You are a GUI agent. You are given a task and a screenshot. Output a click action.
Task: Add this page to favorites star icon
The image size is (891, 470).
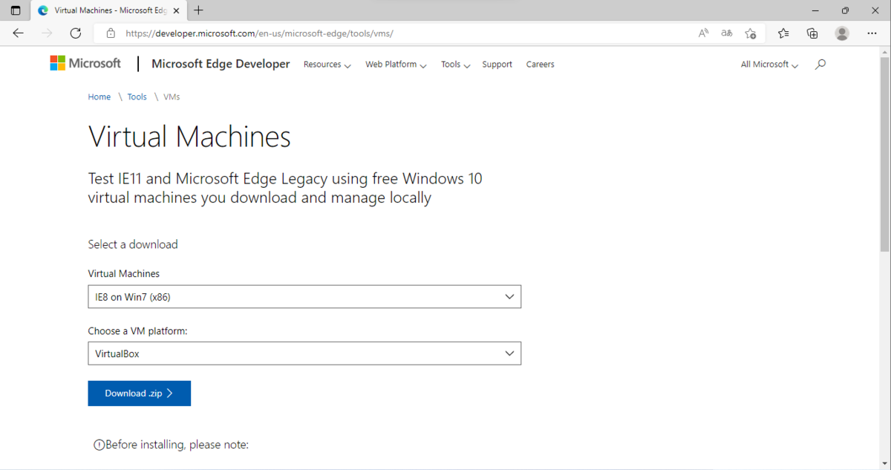click(x=751, y=33)
